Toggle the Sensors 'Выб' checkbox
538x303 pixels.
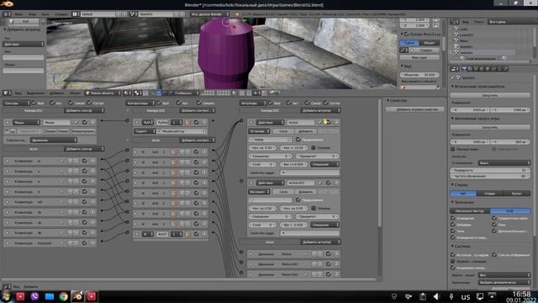pos(34,103)
